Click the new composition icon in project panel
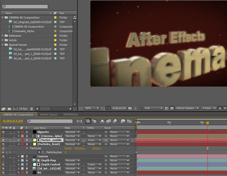This screenshot has height=176, width=227. [16, 109]
